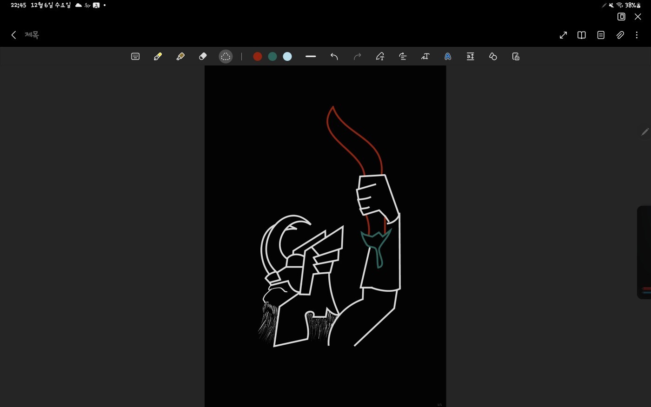The width and height of the screenshot is (651, 407).
Task: Activate the lasso selection tool
Action: click(226, 57)
